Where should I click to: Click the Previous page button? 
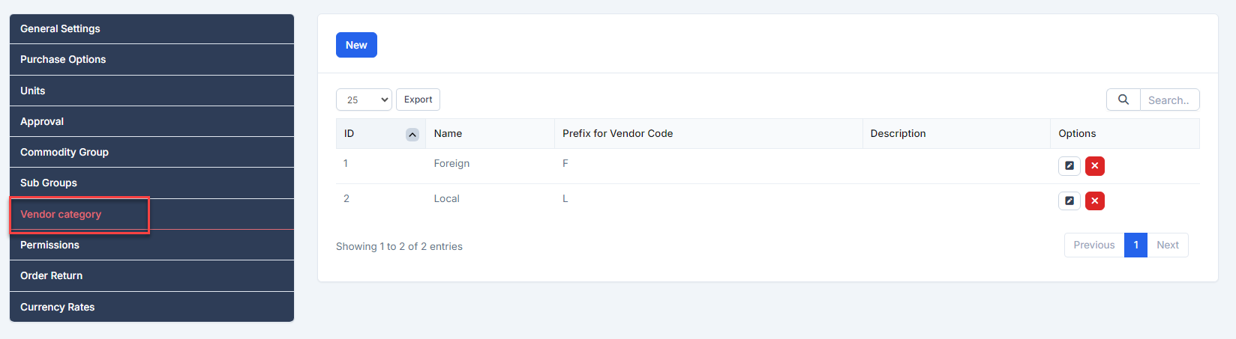(x=1093, y=245)
